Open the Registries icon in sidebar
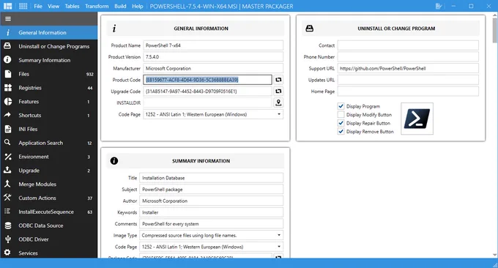 click(x=7, y=88)
